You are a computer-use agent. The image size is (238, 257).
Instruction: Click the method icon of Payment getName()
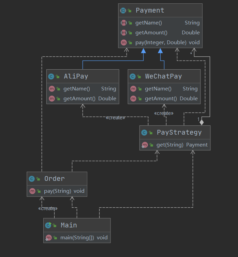123,23
